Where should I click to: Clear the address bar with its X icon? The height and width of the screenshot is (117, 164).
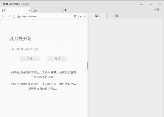[78, 16]
